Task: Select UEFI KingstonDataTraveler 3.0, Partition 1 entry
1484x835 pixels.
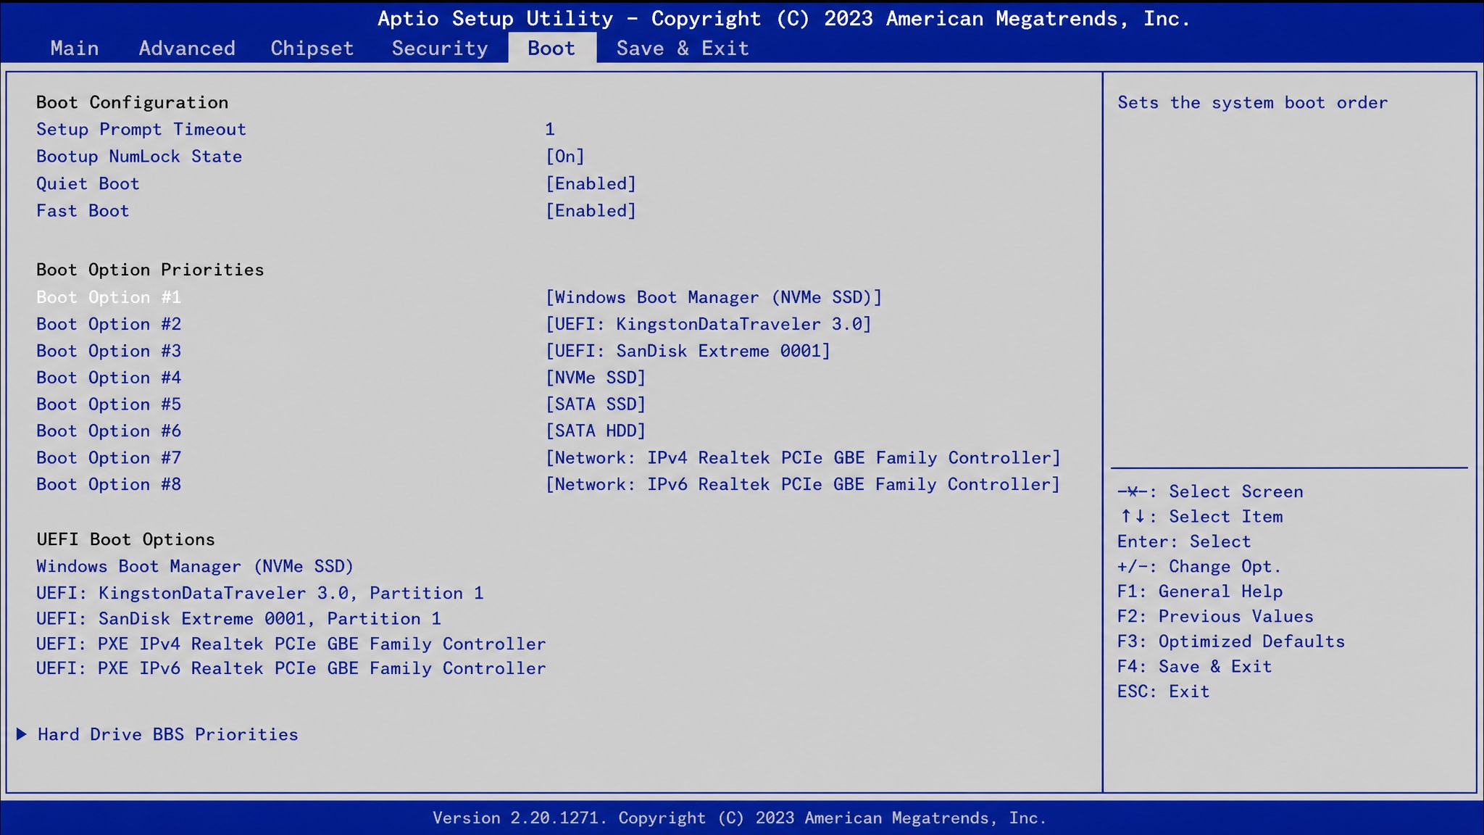Action: coord(260,593)
